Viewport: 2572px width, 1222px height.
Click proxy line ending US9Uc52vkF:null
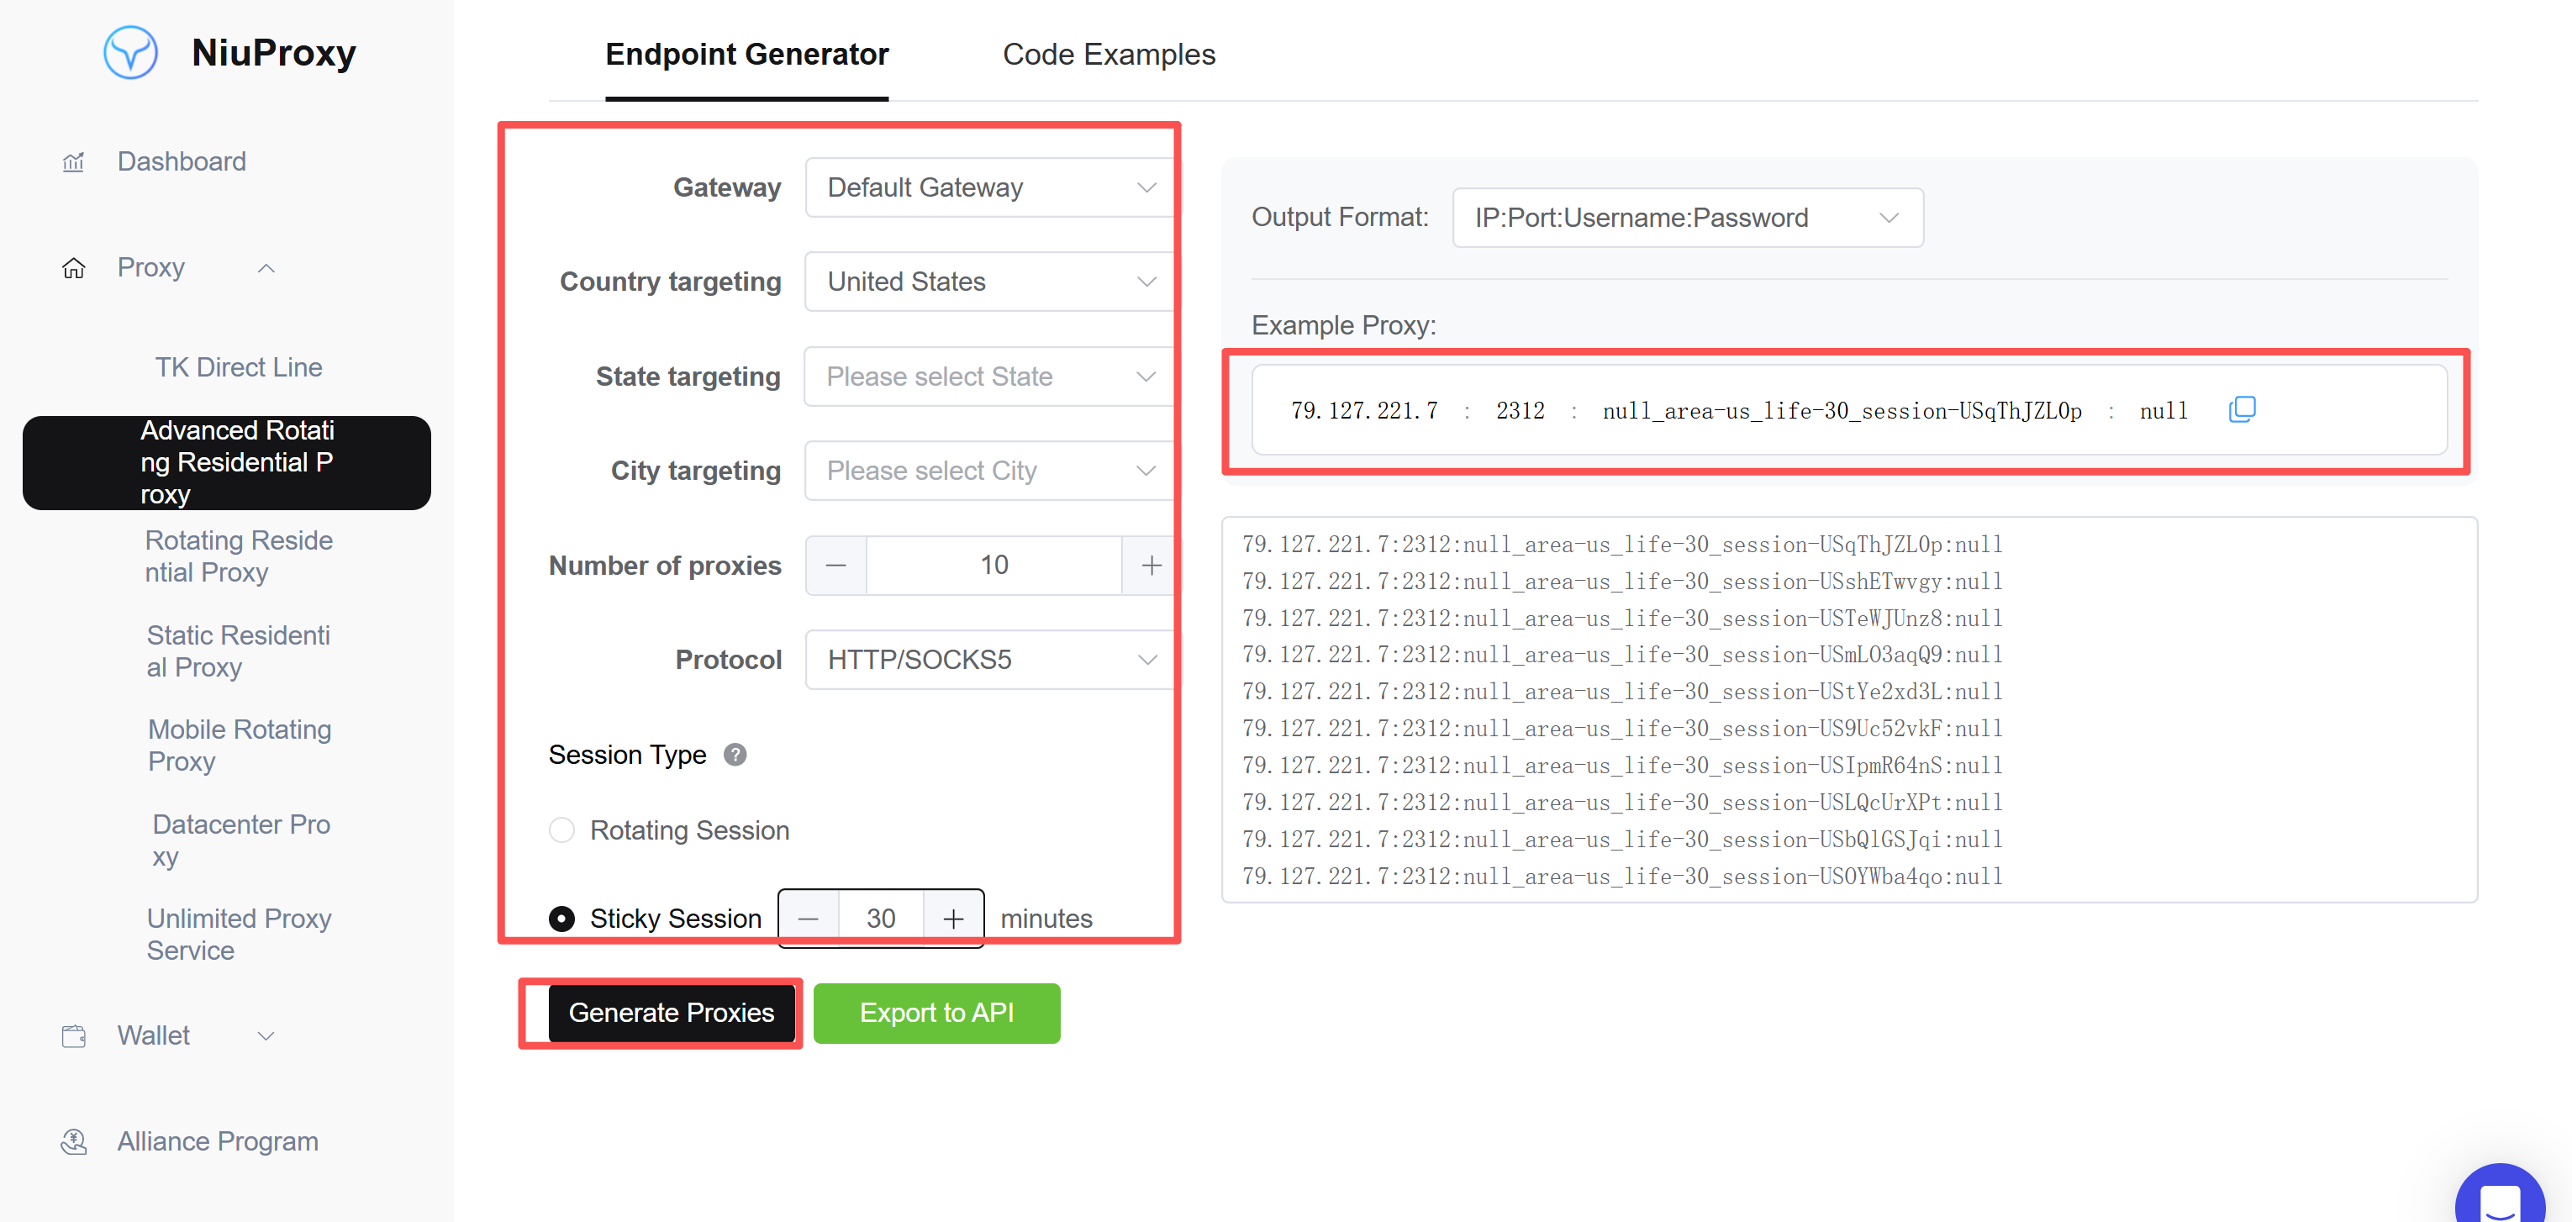click(1622, 729)
